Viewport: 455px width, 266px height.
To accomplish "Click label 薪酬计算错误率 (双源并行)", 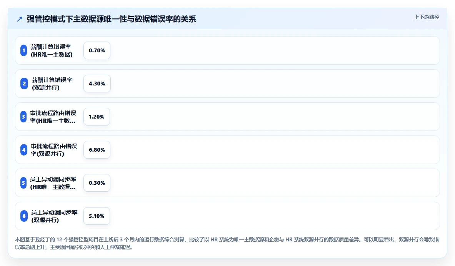I will pyautogui.click(x=52, y=84).
